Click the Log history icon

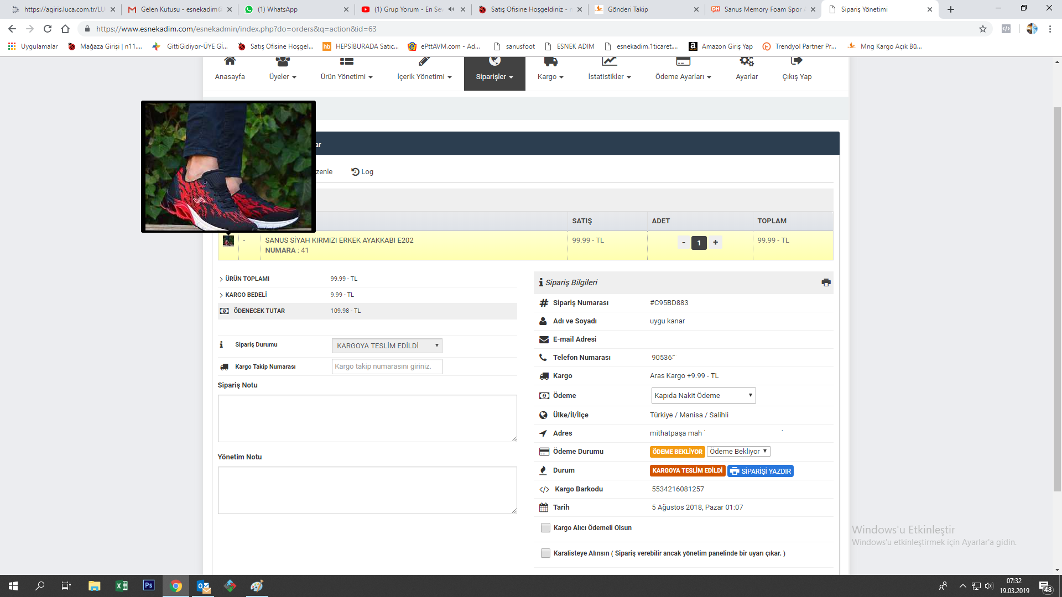point(355,172)
